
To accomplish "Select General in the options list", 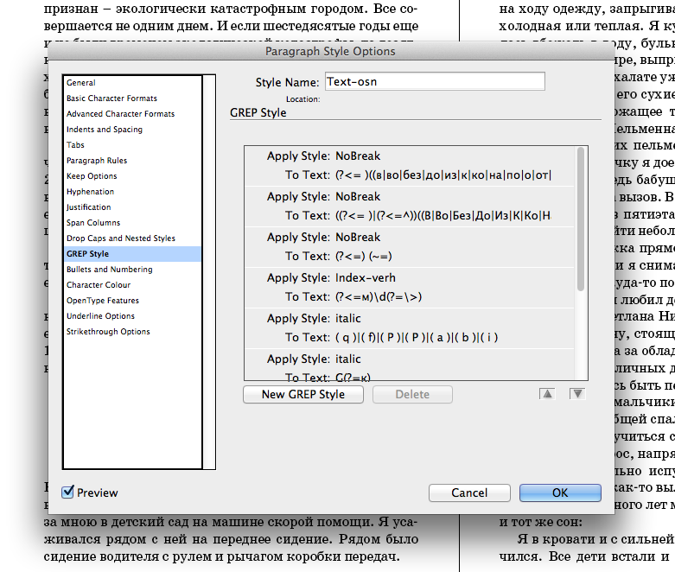I will [81, 83].
